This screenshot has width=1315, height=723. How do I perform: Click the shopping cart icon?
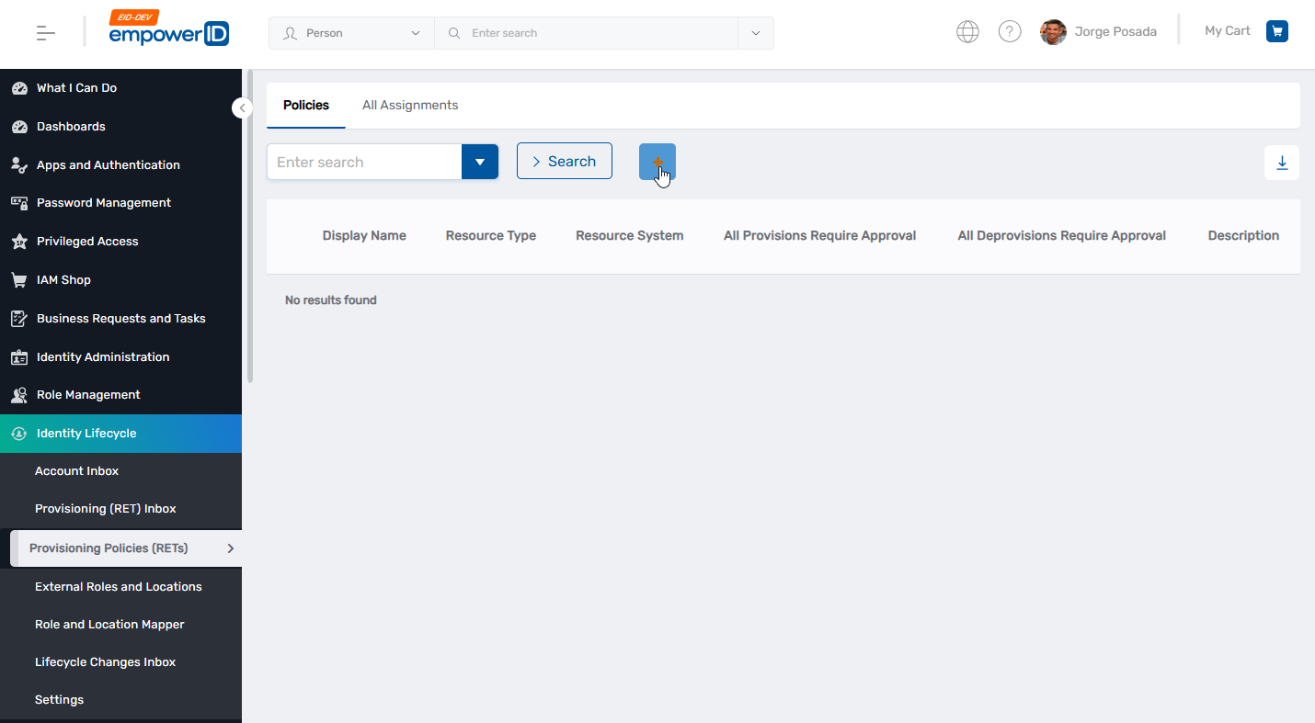[1277, 30]
